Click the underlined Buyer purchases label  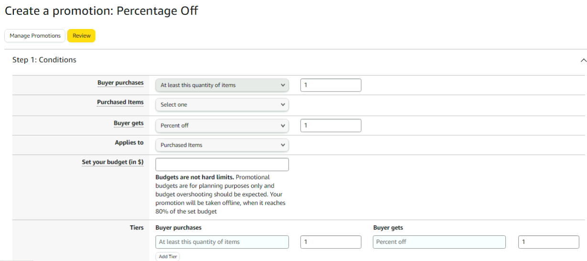[120, 83]
